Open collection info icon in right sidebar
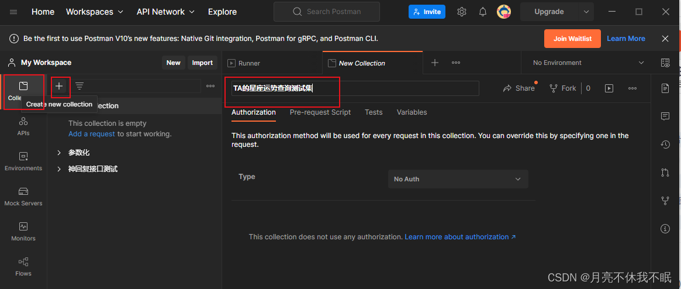This screenshot has width=681, height=289. (x=665, y=228)
